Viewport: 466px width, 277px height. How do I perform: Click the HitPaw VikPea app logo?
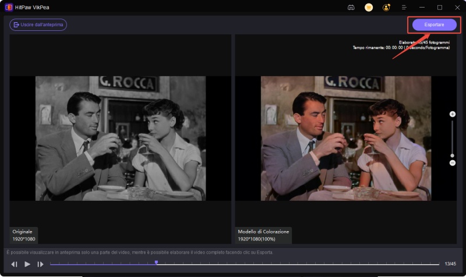coord(9,8)
